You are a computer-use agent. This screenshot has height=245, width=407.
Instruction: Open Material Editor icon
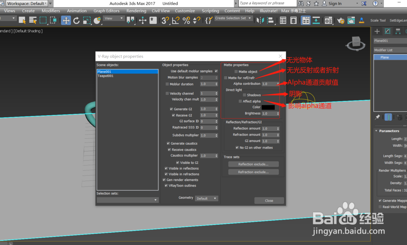(328, 20)
